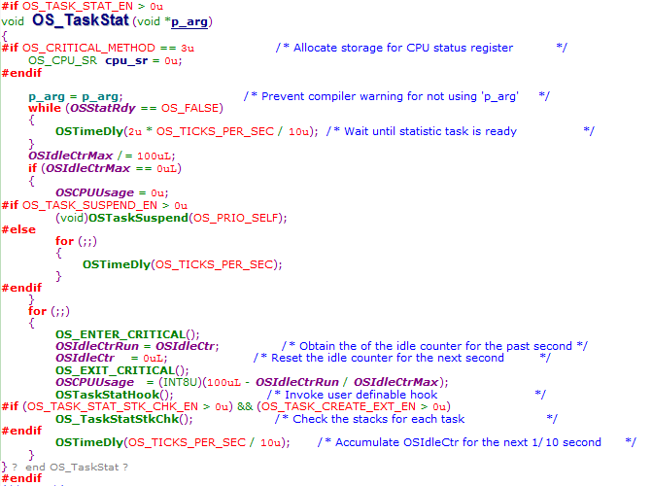Screen dimensions: 652x486
Task: Click the 'end OS_TaskStat' closing comment
Action: pyautogui.click(x=72, y=468)
